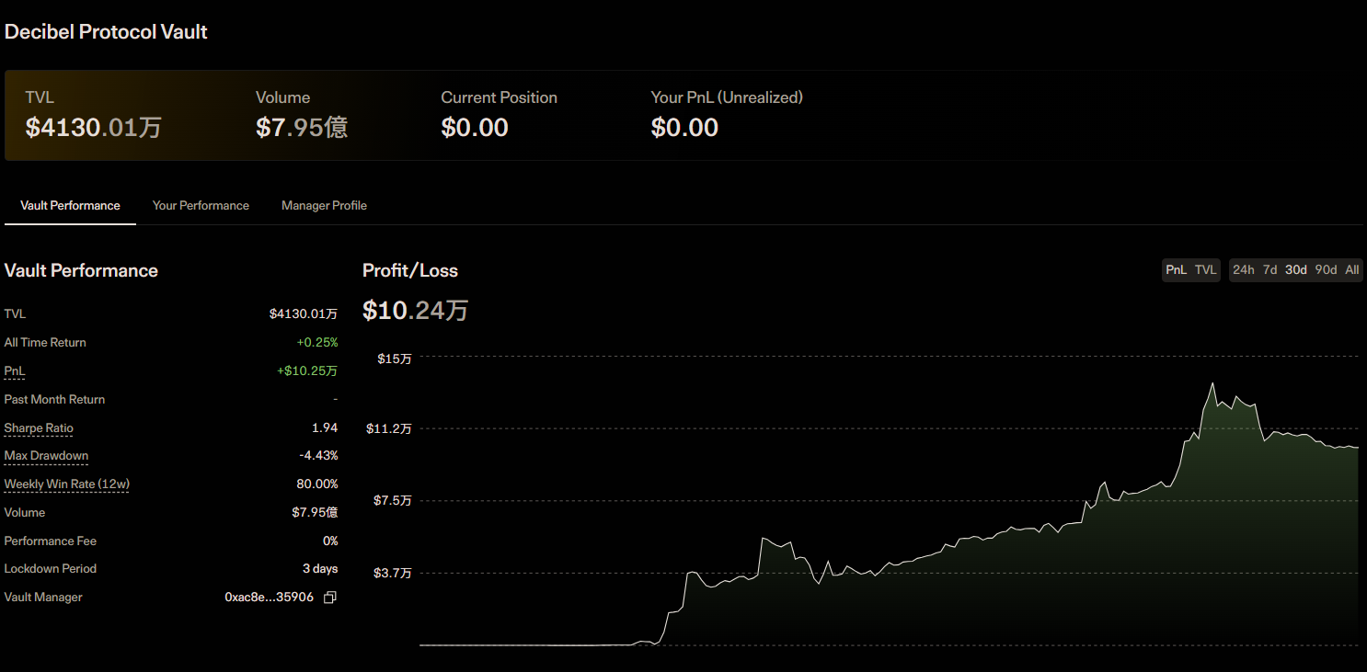Click the highest peak on the Profit/Loss chart
The width and height of the screenshot is (1367, 672).
pos(1212,383)
